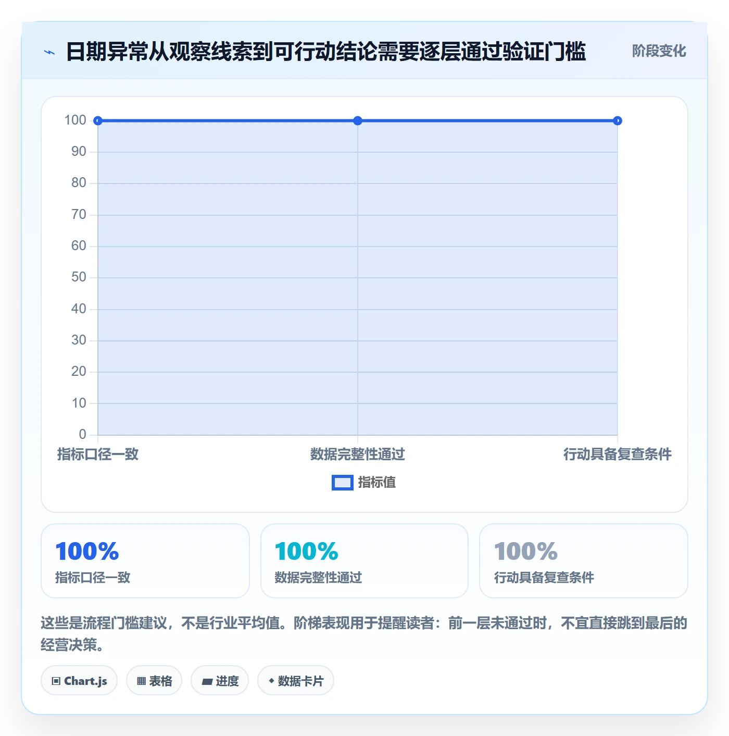Click the note paragraph starting 这些是流程门槛建议
The image size is (729, 736).
click(364, 634)
